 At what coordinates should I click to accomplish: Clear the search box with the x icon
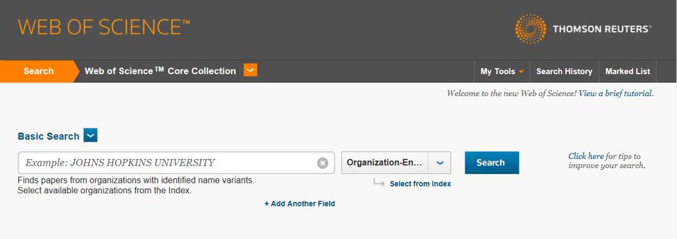[322, 163]
